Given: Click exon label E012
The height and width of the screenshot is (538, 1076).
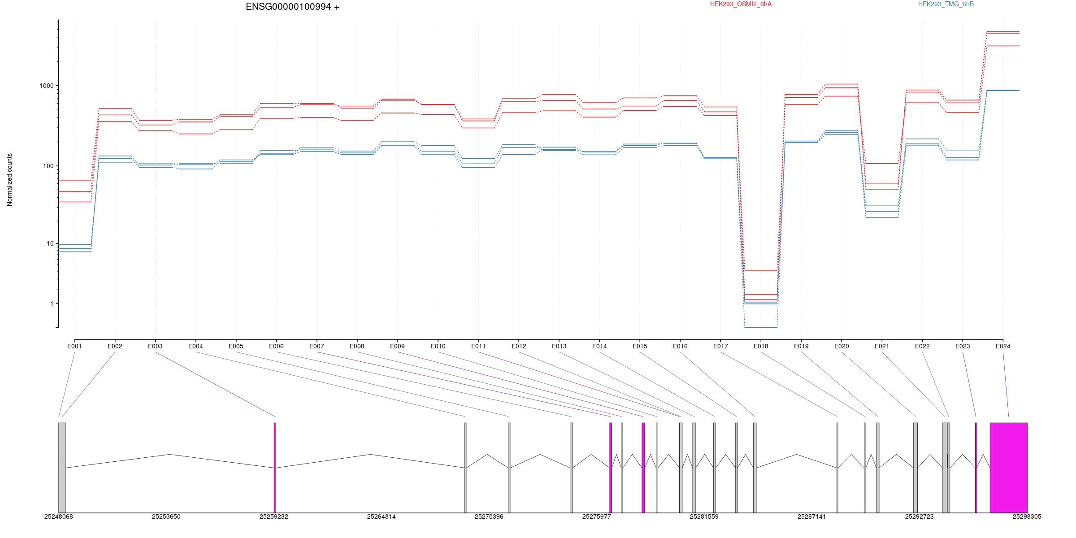Looking at the screenshot, I should pyautogui.click(x=519, y=346).
